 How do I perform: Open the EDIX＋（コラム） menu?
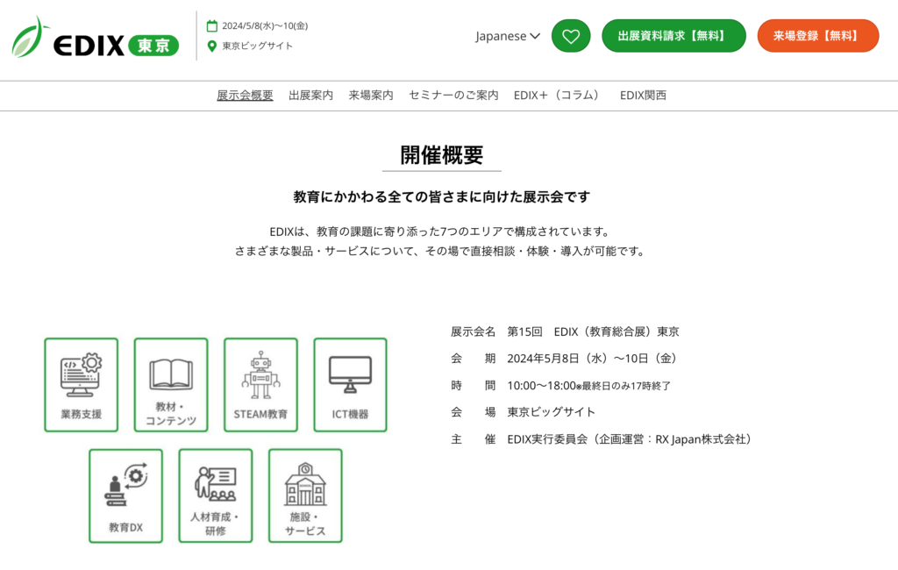558,96
